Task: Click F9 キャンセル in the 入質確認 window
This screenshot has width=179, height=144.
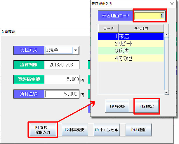Action: [107, 130]
